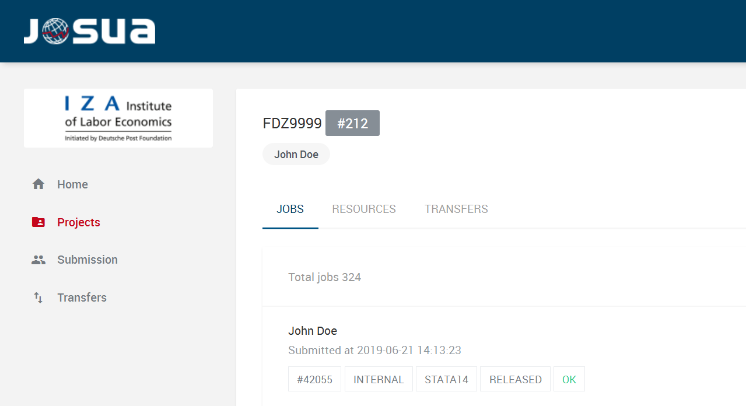The image size is (746, 406).
Task: Switch to the TRANSFERS tab
Action: (456, 209)
